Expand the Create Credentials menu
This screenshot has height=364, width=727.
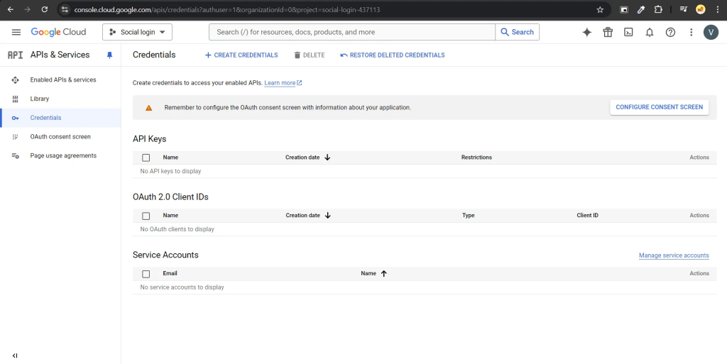click(x=241, y=55)
